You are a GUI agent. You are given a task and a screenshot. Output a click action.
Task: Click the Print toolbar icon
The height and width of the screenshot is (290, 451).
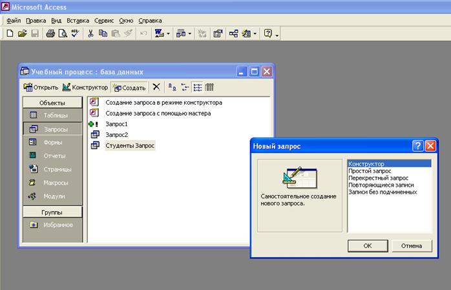point(50,34)
